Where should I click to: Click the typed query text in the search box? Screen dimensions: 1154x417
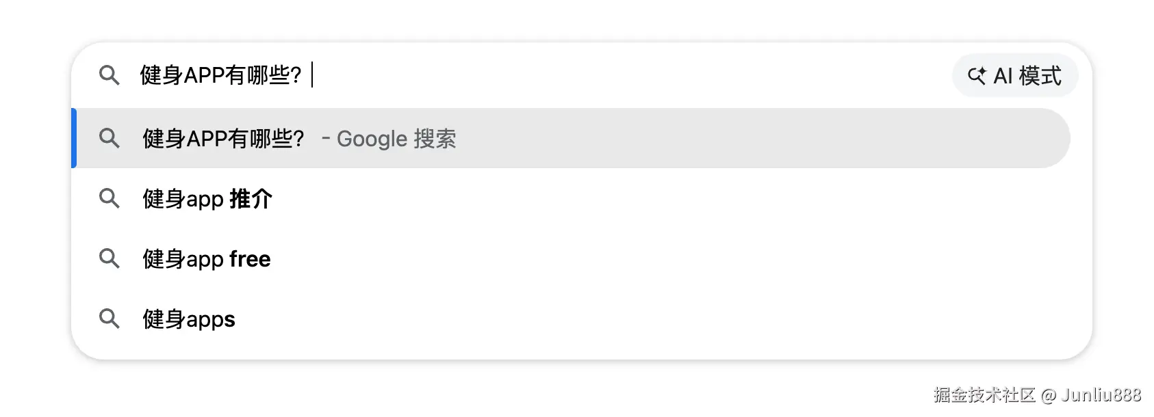point(220,75)
